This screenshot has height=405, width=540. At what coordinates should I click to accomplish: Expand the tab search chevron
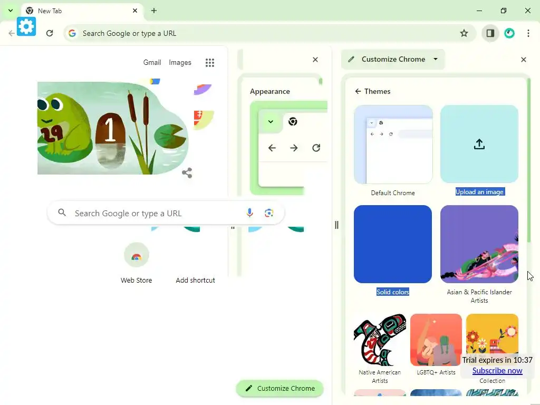point(11,11)
